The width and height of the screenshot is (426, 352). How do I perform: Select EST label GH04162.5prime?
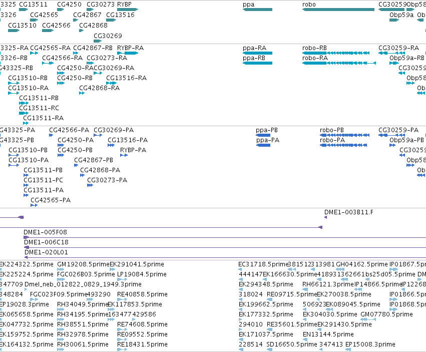pos(362,264)
